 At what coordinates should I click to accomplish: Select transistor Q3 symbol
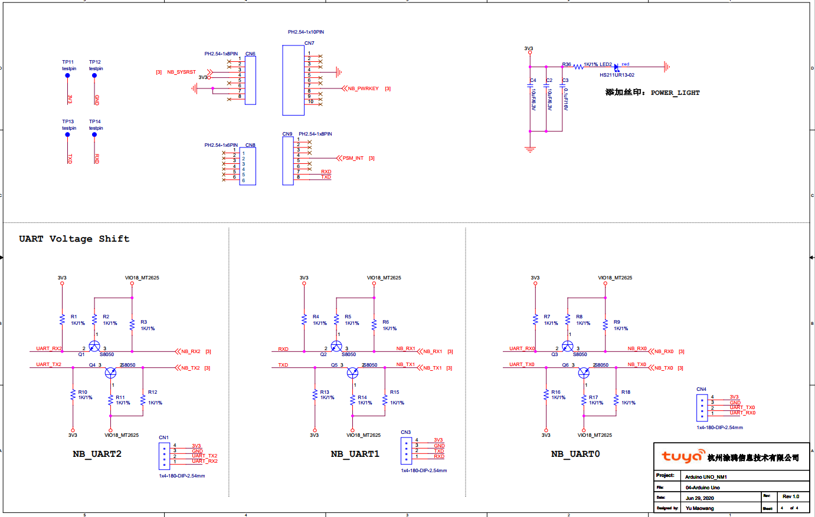click(x=568, y=346)
